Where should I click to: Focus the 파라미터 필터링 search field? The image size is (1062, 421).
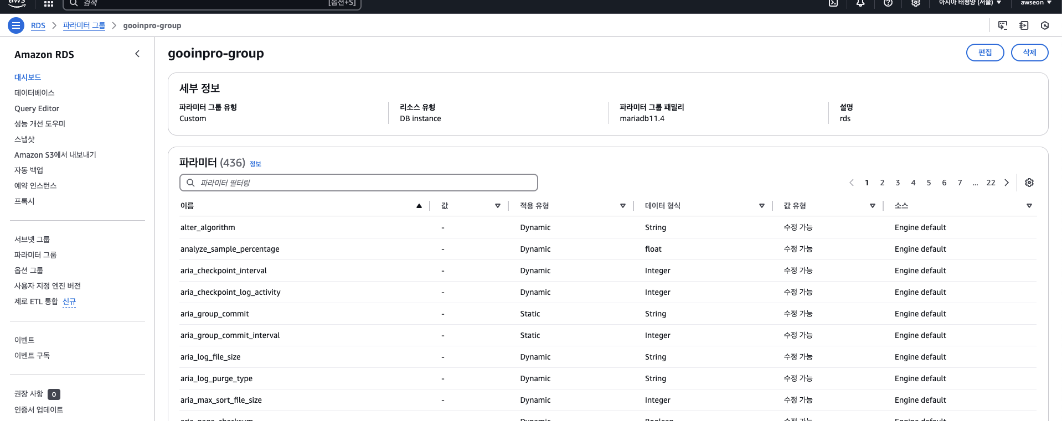(359, 183)
